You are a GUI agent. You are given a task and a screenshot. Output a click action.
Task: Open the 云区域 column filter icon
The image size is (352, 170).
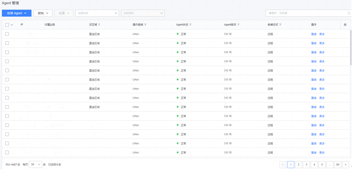click(99, 25)
